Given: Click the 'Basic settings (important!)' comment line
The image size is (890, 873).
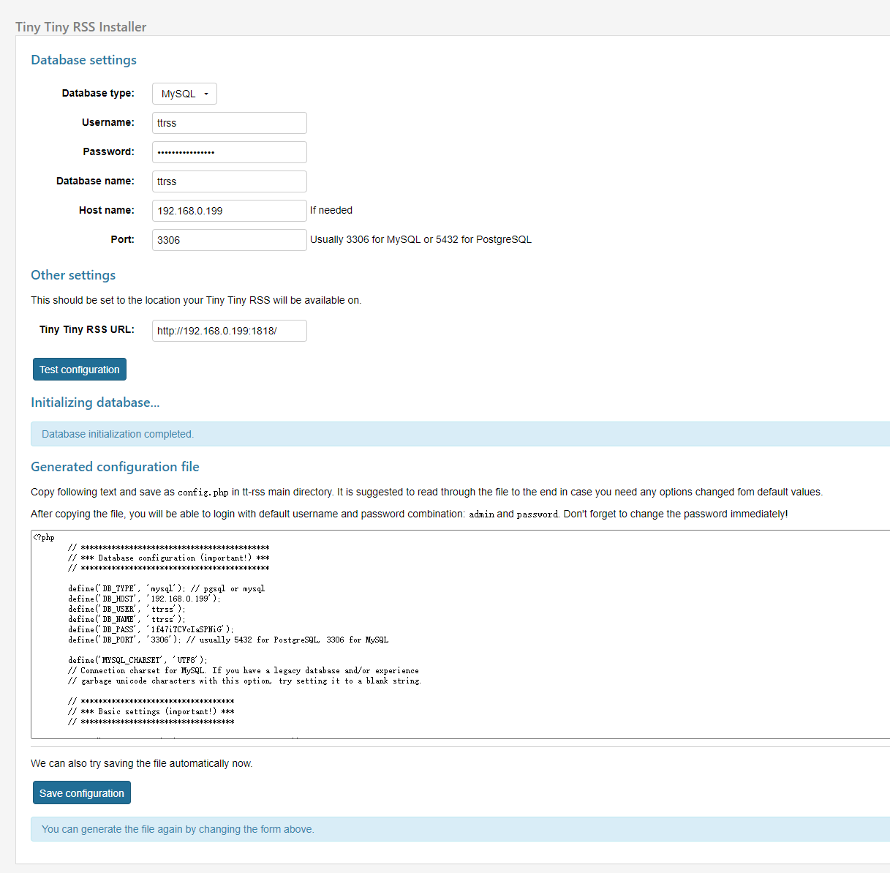Looking at the screenshot, I should click(x=151, y=711).
